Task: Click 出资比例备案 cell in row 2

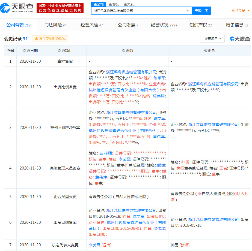Action: (x=65, y=87)
